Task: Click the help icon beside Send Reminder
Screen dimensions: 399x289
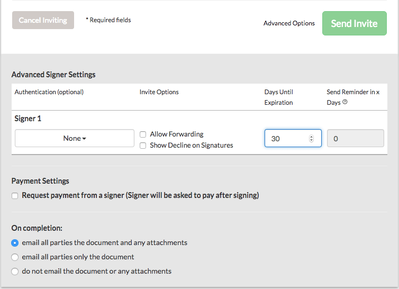Action: [x=345, y=102]
